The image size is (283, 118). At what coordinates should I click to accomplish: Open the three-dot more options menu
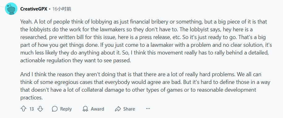pyautogui.click(x=148, y=109)
